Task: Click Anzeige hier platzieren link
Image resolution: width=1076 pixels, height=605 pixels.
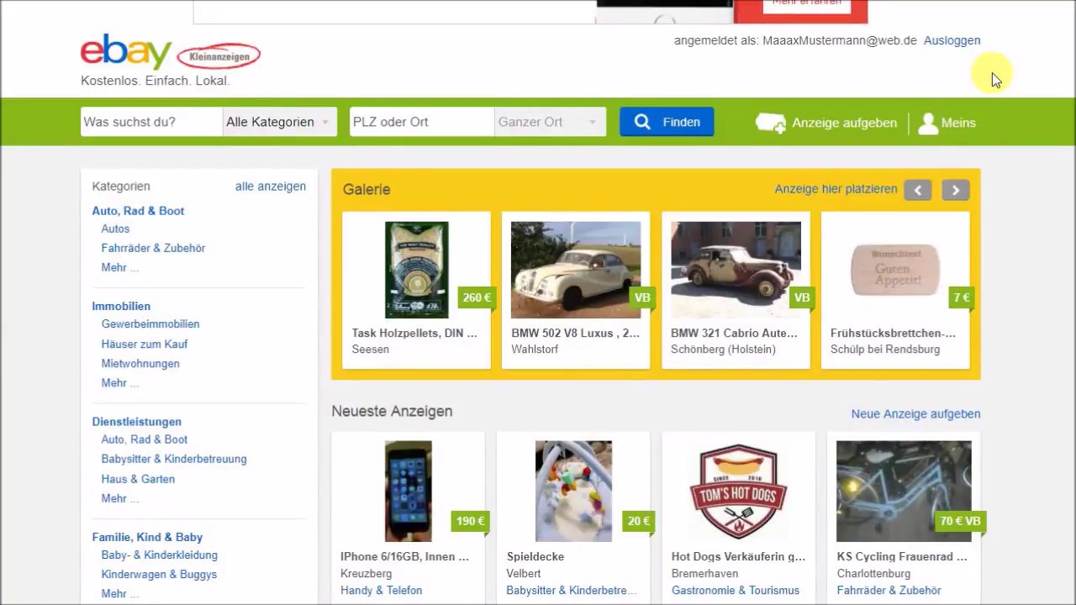Action: (x=836, y=189)
